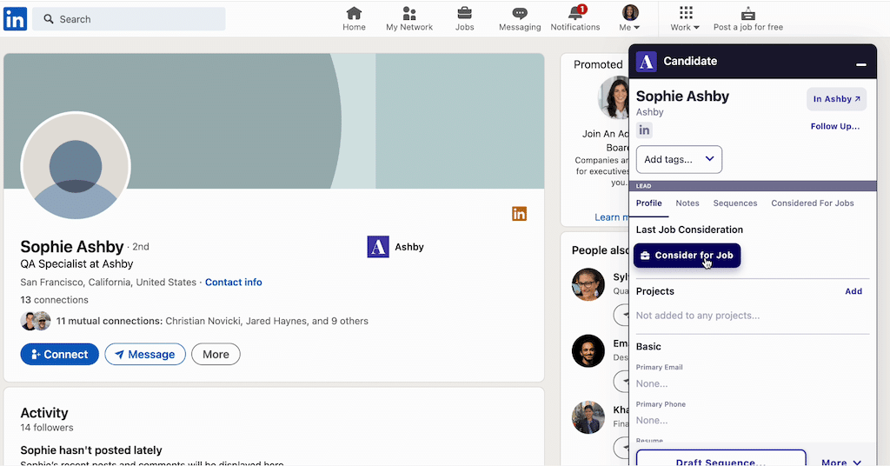Click the mutual connections avatar pair

pyautogui.click(x=36, y=322)
